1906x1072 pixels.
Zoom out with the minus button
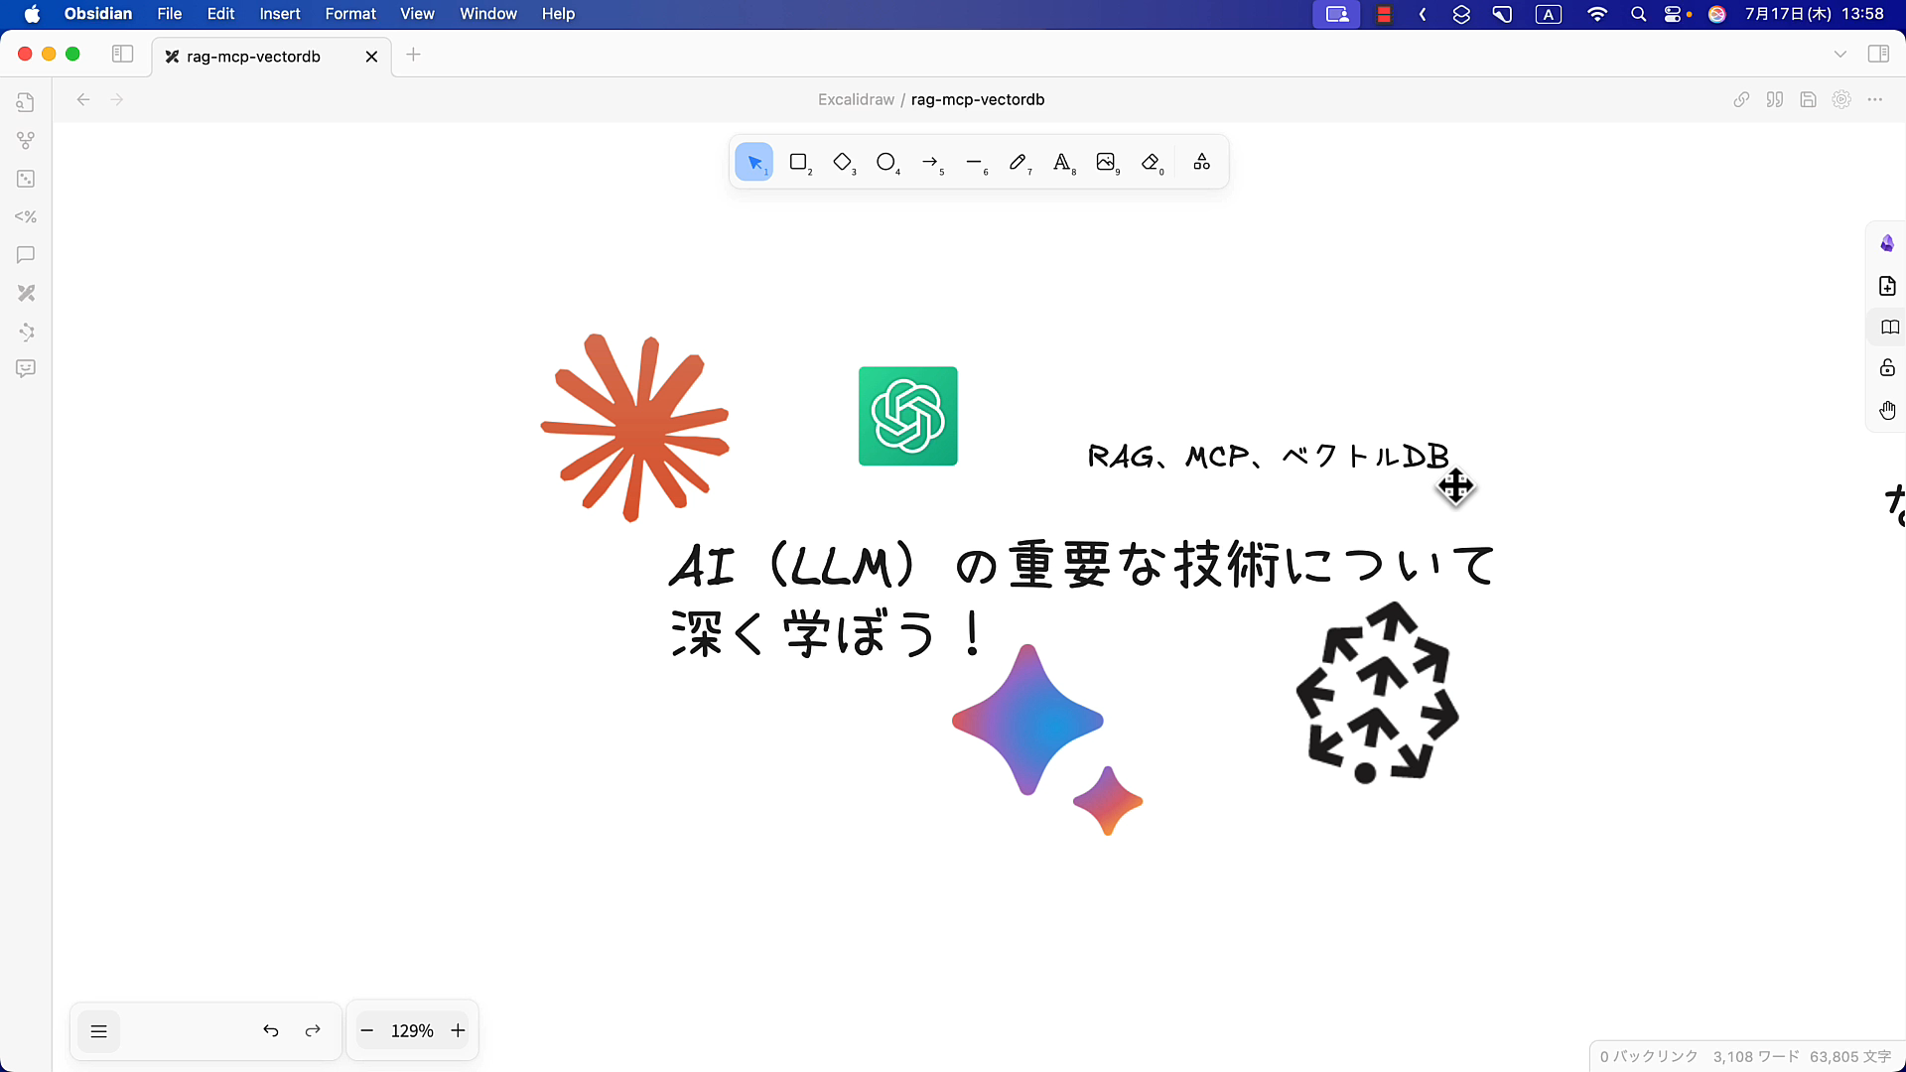click(x=367, y=1031)
